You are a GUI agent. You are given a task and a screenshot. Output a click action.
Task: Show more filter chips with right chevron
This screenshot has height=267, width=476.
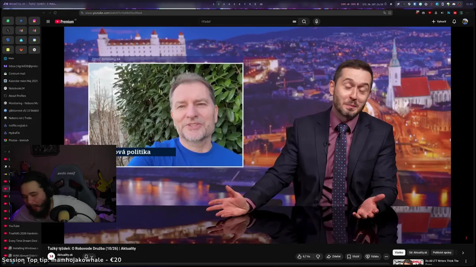click(463, 253)
